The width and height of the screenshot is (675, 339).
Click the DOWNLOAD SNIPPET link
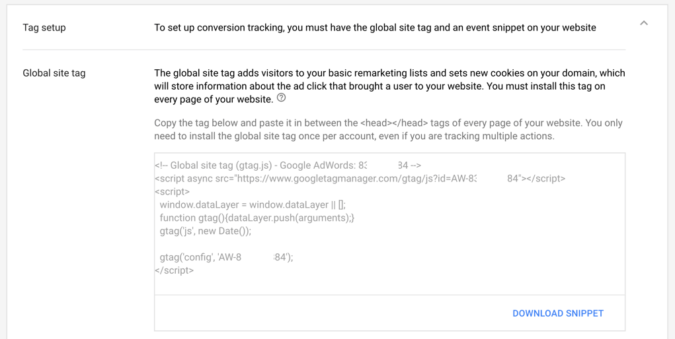point(558,313)
